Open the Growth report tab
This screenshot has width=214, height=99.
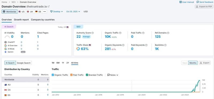click(x=21, y=20)
